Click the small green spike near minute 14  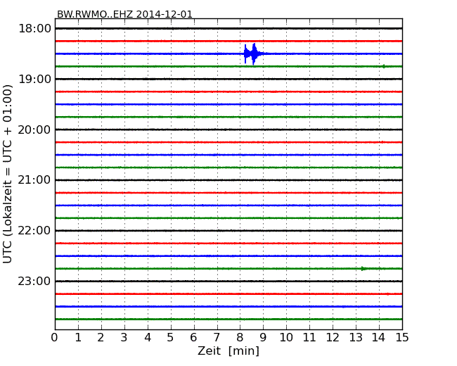pos(384,66)
